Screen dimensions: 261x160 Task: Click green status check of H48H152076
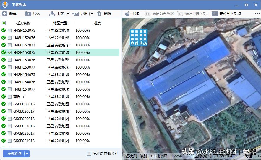[4, 38]
